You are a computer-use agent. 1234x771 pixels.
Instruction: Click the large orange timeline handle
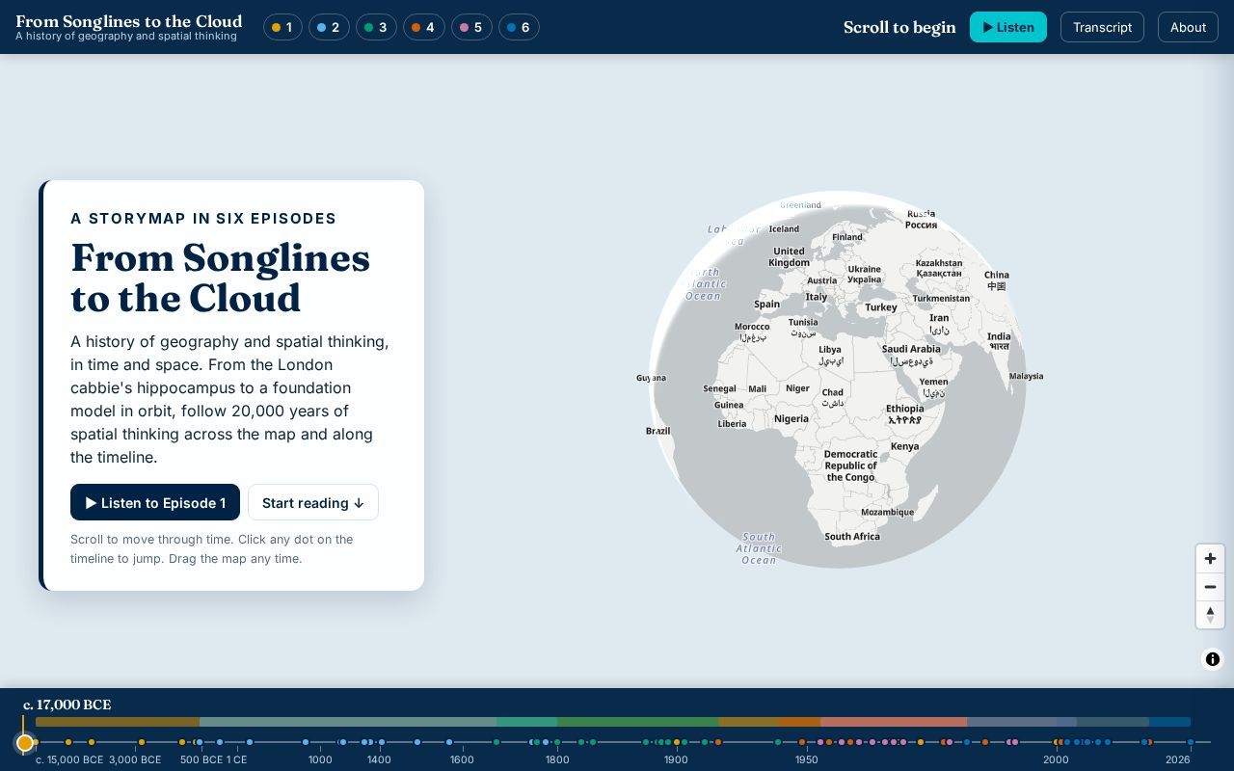[x=25, y=742]
